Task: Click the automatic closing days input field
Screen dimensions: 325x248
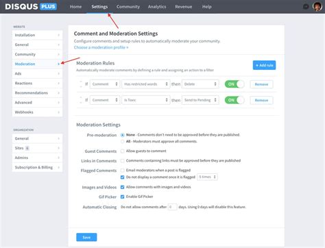Action: [x=172, y=207]
